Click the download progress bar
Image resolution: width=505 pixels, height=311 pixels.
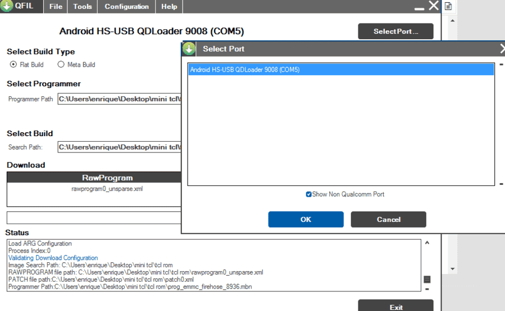pyautogui.click(x=94, y=217)
